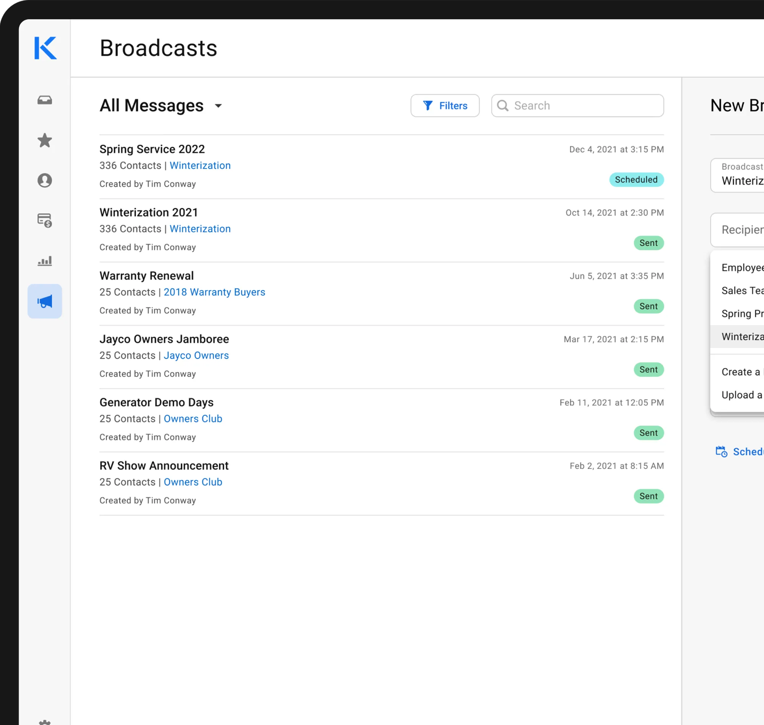This screenshot has width=764, height=725.
Task: Select the Broadcasts megaphone icon
Action: coord(45,301)
